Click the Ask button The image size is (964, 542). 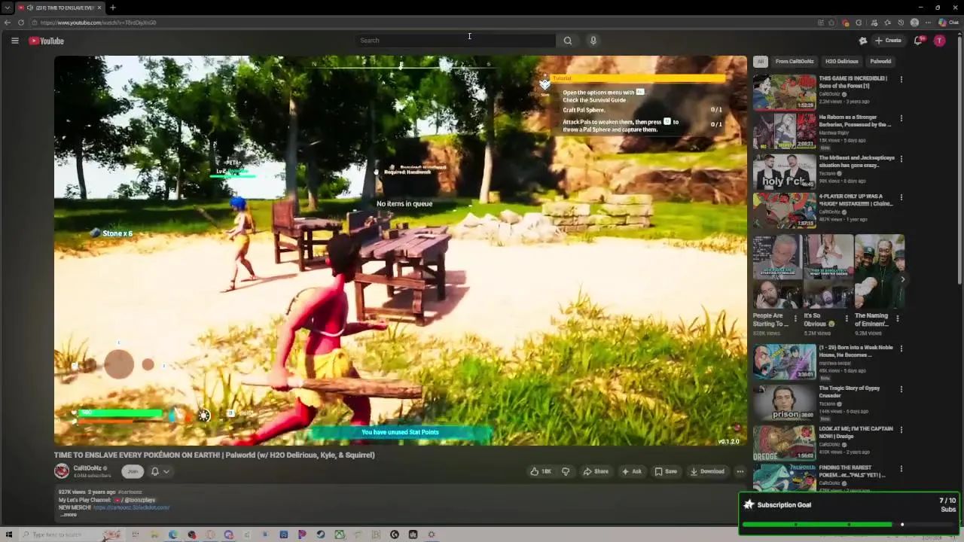point(631,471)
